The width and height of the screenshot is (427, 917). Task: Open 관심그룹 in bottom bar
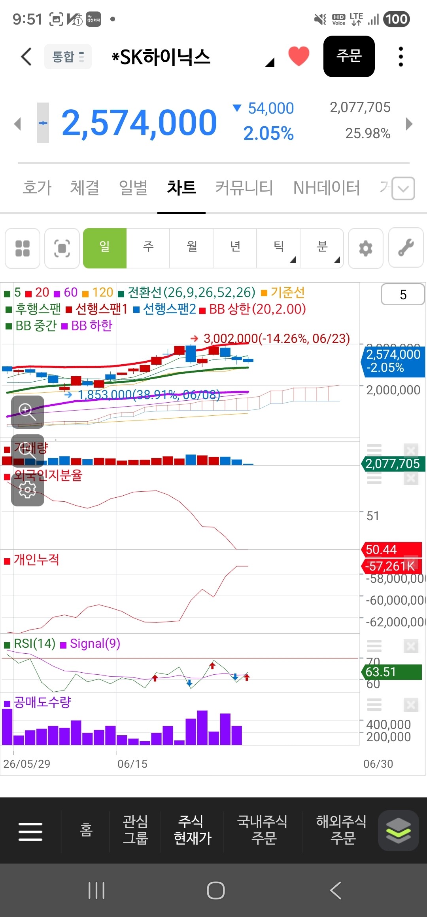pos(135,830)
